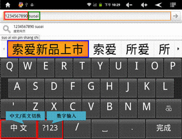Tap the B key

109,108
